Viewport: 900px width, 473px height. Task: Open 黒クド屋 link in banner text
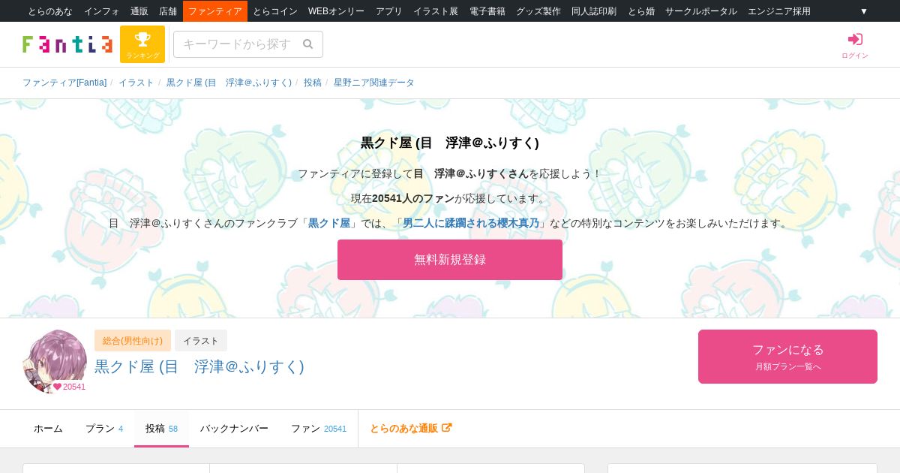(x=329, y=223)
